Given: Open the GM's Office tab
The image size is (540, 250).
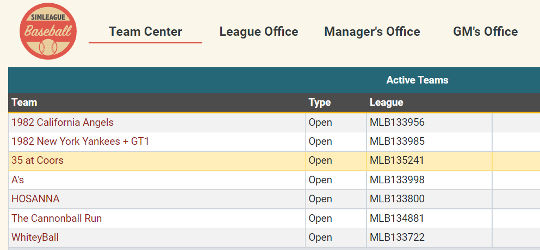Looking at the screenshot, I should point(485,31).
